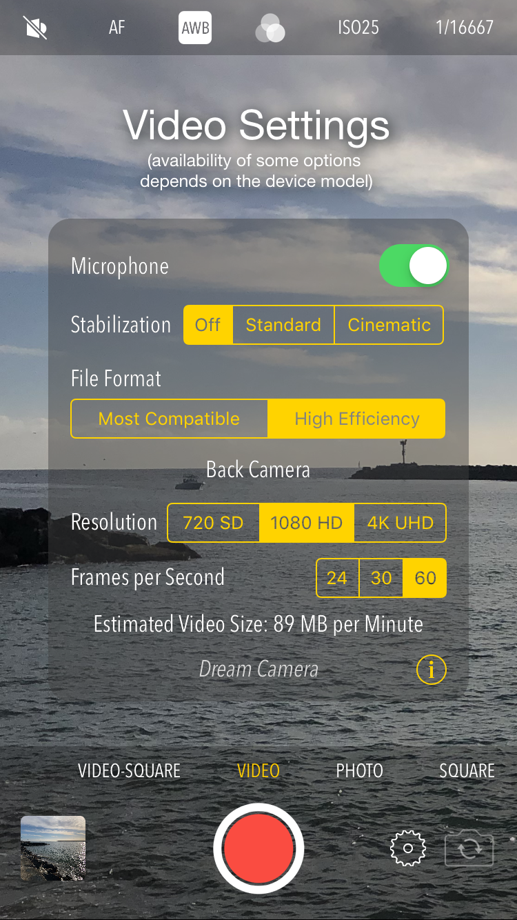Select 720 SD resolution
Image resolution: width=517 pixels, height=920 pixels.
pos(213,523)
